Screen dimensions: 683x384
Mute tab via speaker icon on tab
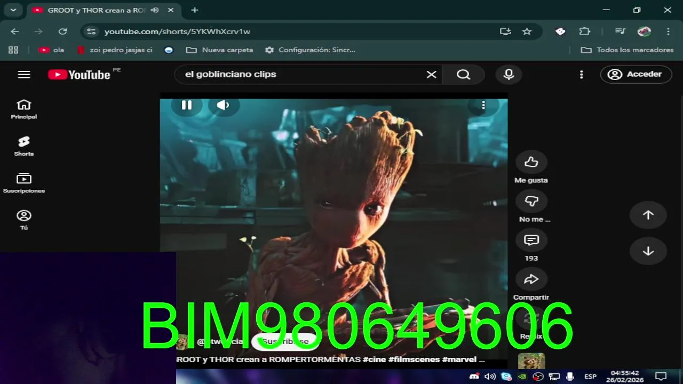(x=155, y=10)
